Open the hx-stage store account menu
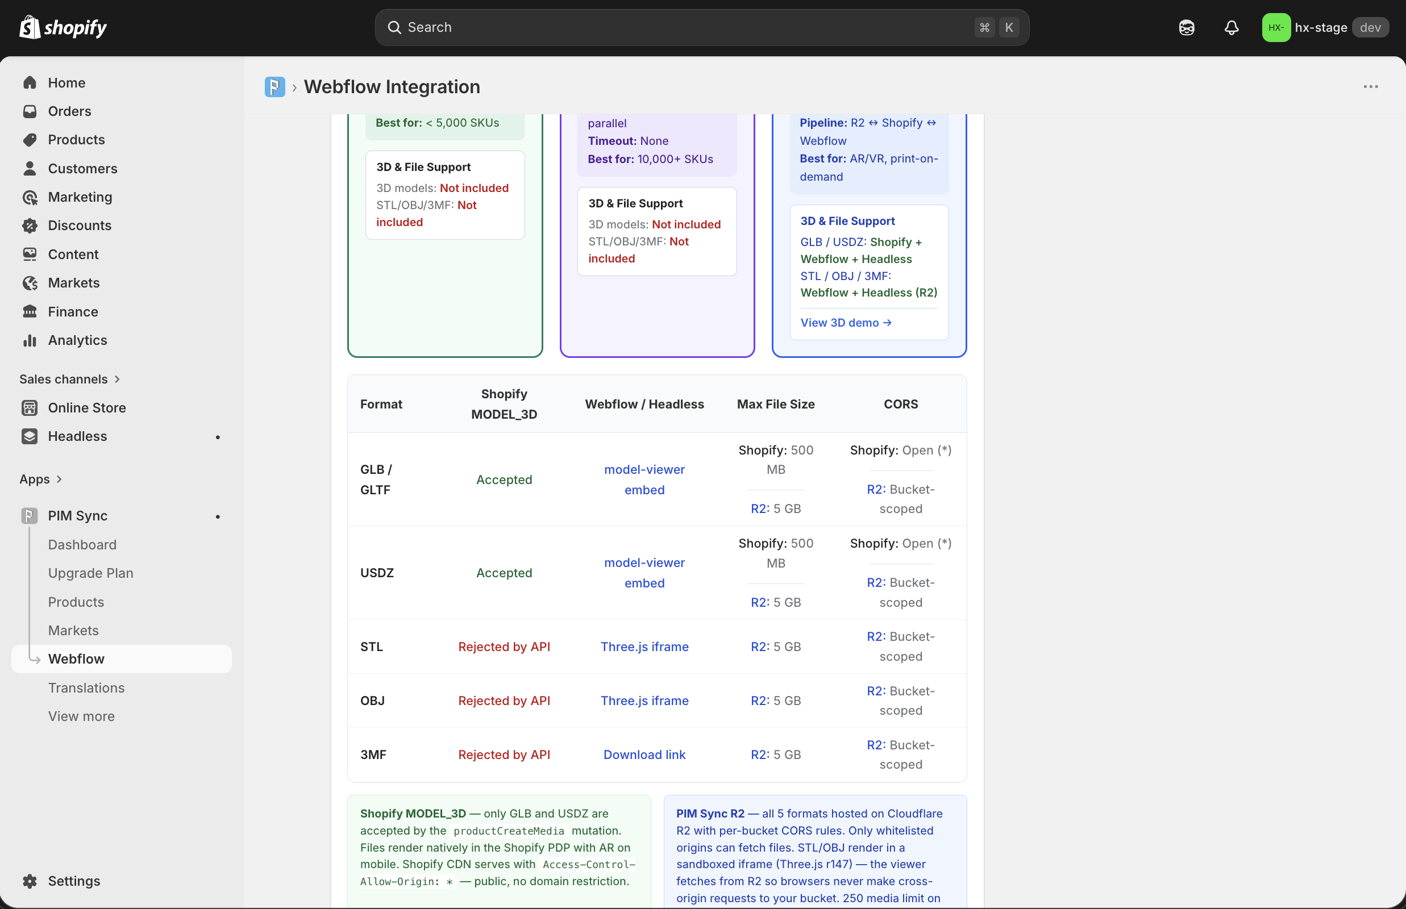1406x909 pixels. pos(1326,28)
